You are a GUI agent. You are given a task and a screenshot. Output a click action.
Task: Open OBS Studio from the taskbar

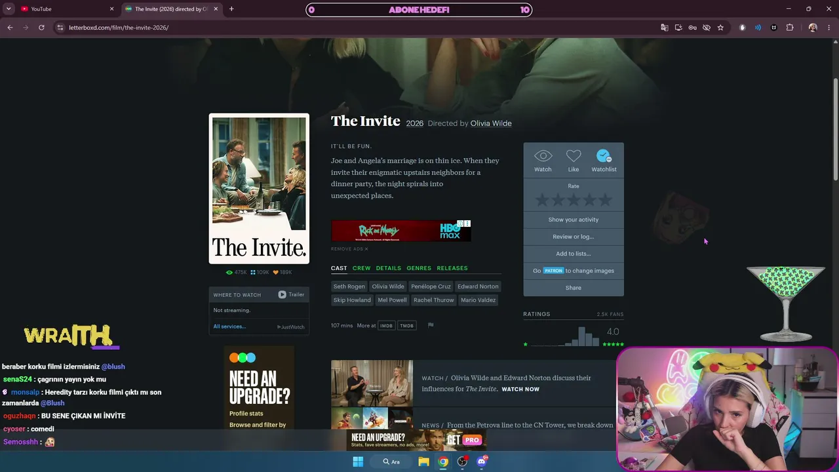pyautogui.click(x=463, y=462)
